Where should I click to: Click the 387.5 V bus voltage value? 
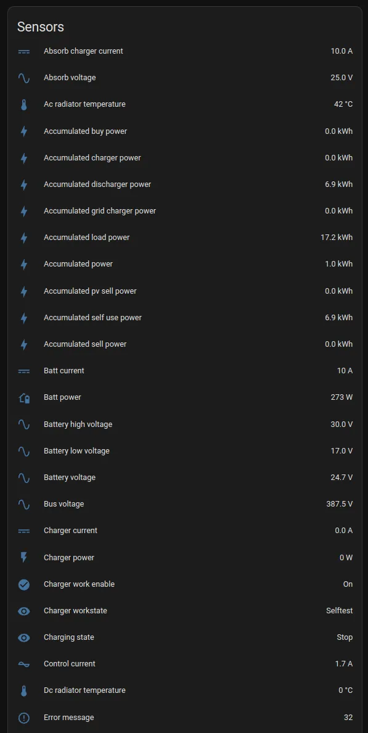coord(340,504)
